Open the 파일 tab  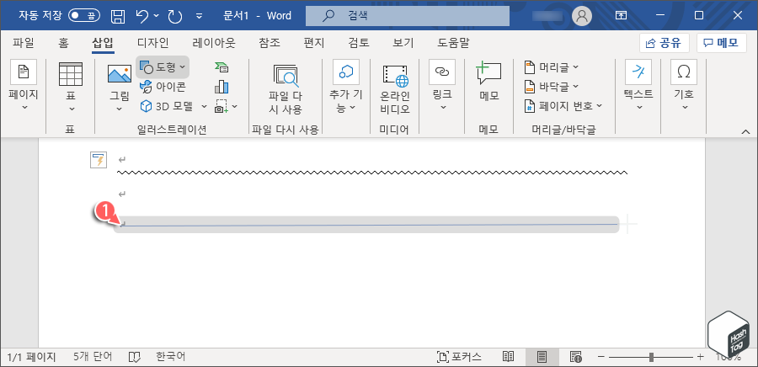pos(24,44)
